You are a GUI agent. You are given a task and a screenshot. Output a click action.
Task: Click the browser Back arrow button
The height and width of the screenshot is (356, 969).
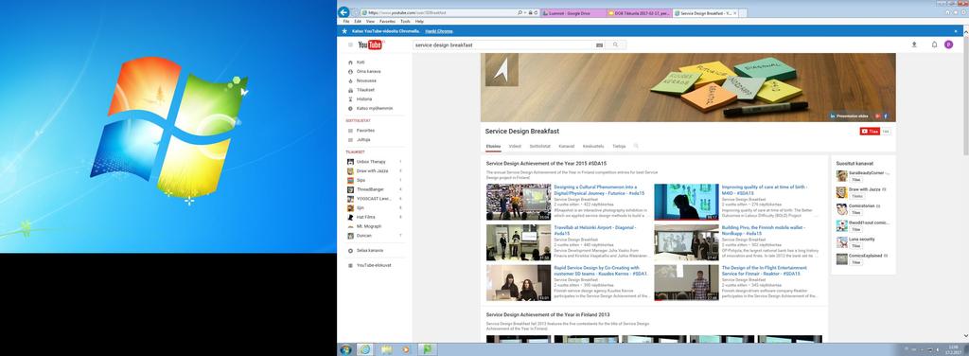[344, 11]
